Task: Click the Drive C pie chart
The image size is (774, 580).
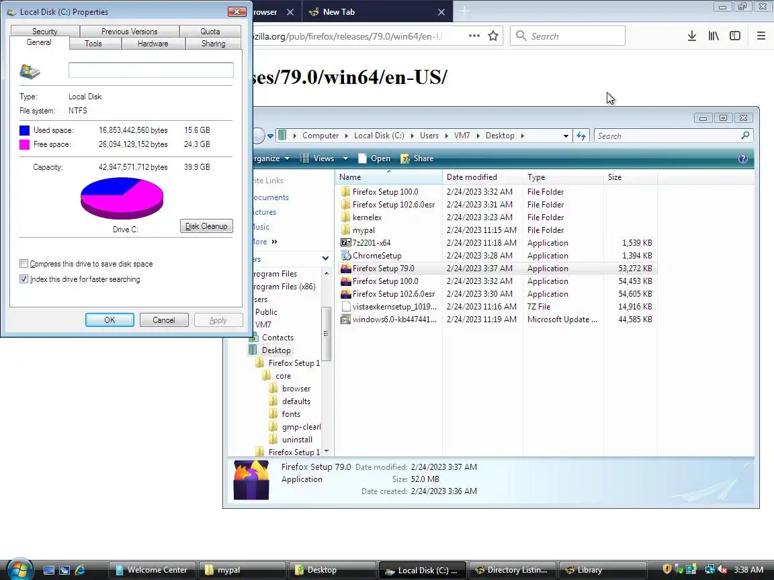Action: [x=122, y=198]
